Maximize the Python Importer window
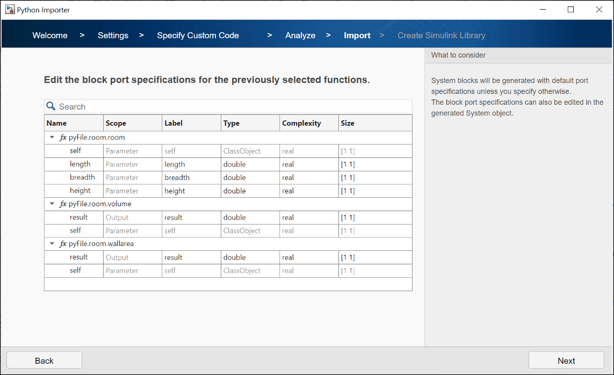This screenshot has height=375, width=614. tap(570, 9)
